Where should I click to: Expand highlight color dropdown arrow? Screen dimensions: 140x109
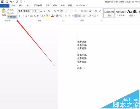50,16
